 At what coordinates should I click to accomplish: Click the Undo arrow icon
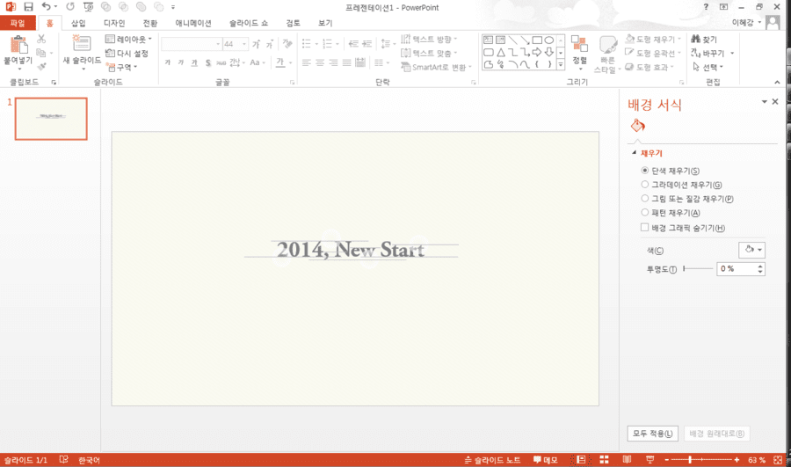click(x=46, y=6)
